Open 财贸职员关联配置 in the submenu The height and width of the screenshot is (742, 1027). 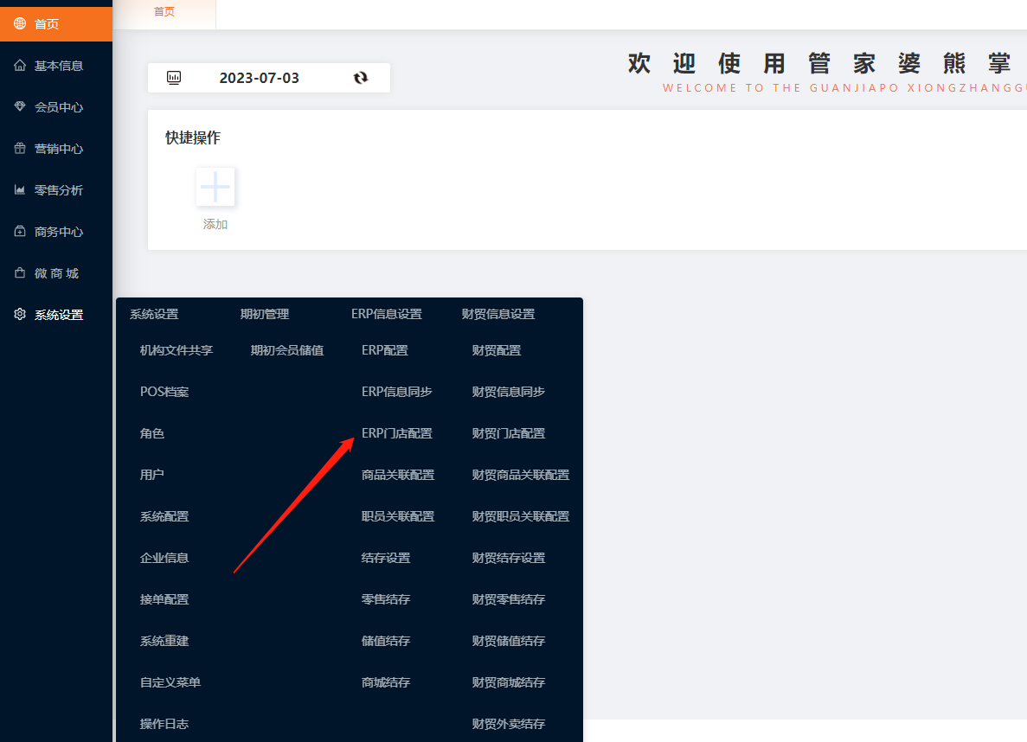(521, 516)
